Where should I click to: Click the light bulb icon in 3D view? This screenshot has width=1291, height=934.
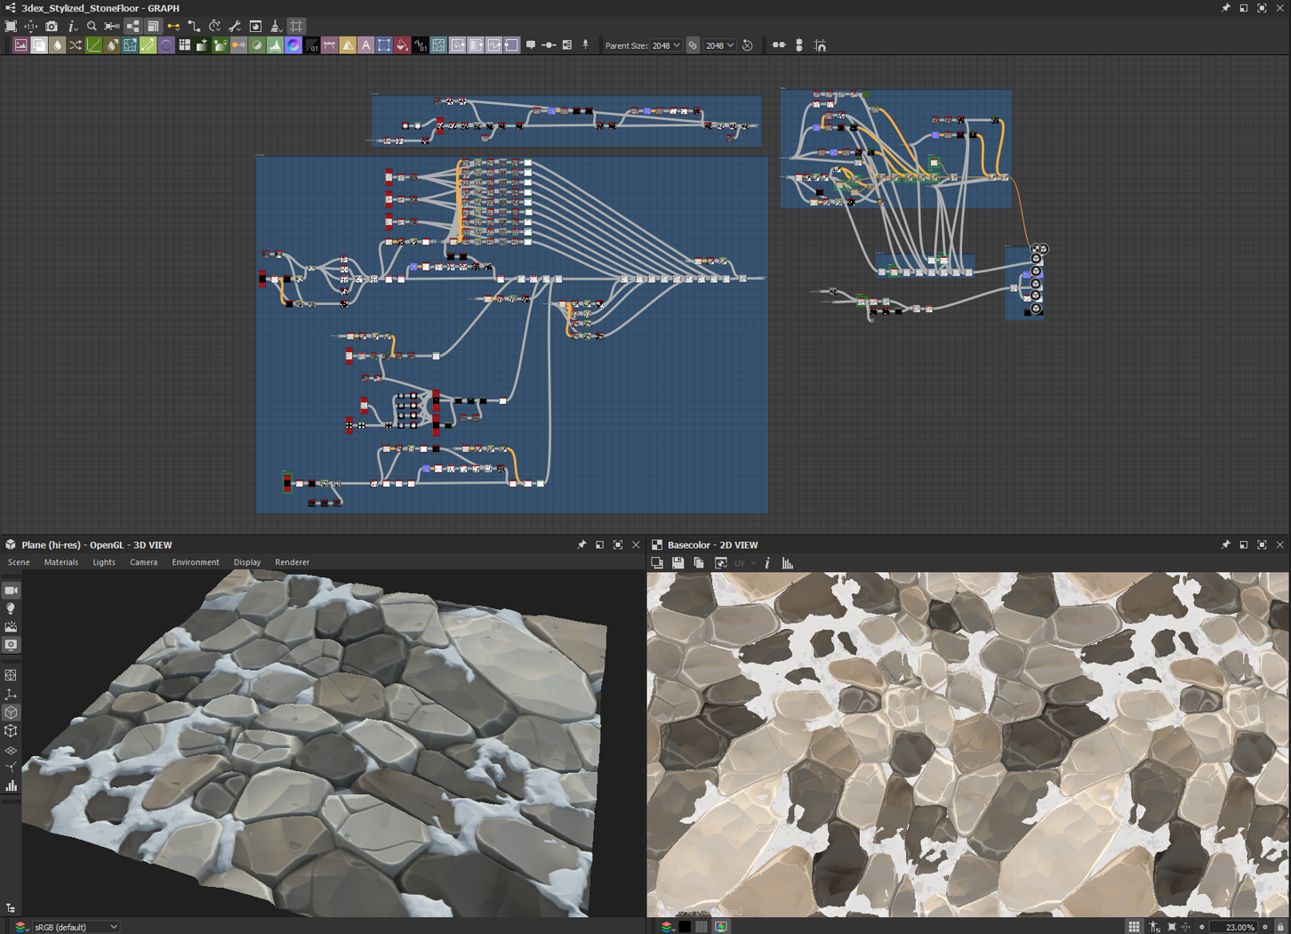click(x=11, y=609)
